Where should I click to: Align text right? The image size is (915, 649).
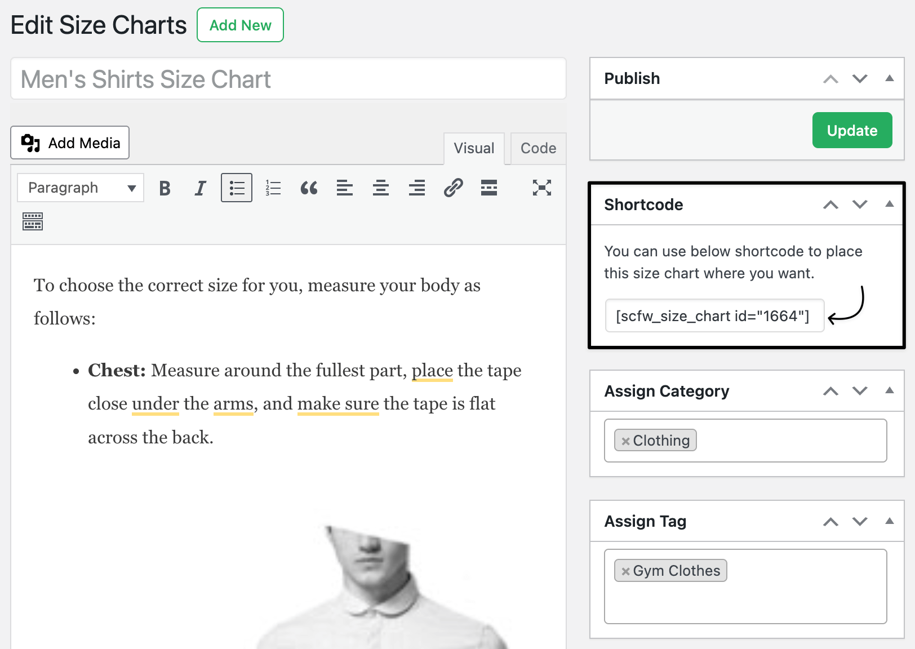[x=417, y=188]
